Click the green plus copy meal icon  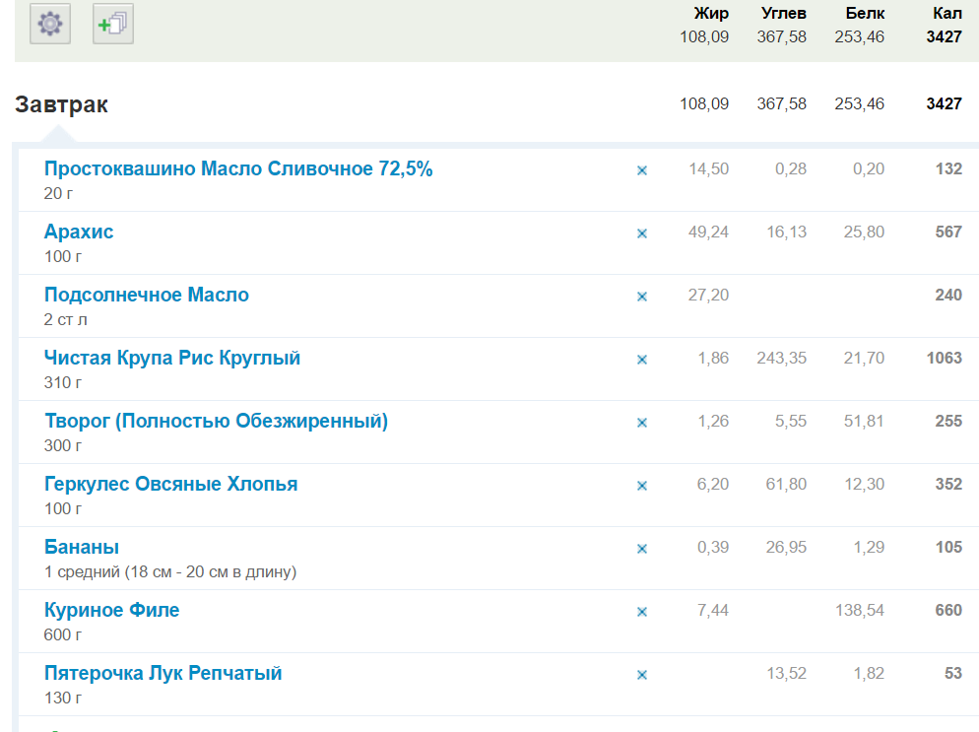click(x=113, y=23)
